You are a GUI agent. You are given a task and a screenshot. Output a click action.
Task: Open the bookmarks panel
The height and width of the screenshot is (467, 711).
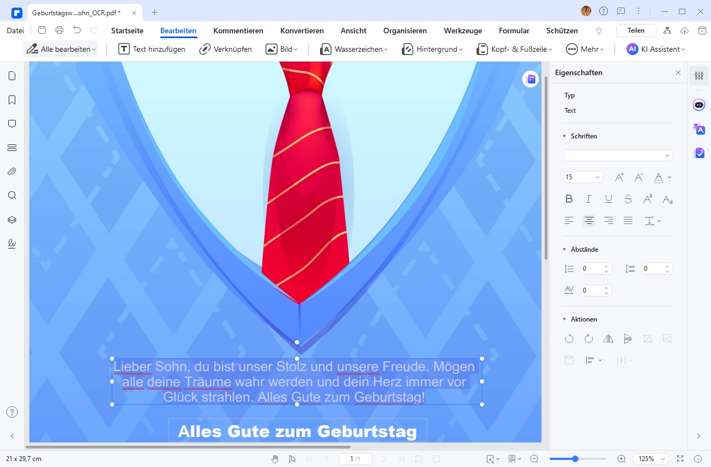12,100
